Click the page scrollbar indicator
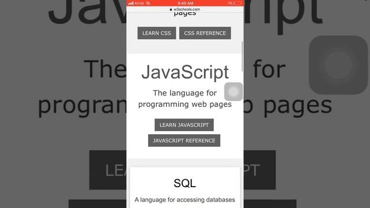 (x=242, y=56)
